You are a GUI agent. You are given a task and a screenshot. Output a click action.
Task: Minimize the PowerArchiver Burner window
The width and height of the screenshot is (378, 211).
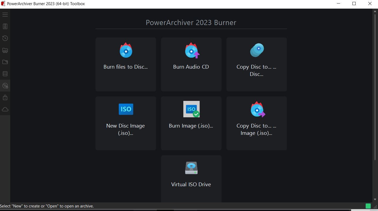[x=339, y=4]
